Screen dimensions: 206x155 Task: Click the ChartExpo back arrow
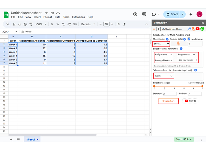(x=158, y=29)
